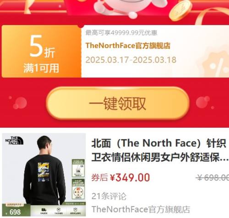Screen dimensions: 229x218
Task: Tap the 5折 orange coupon panel
Action: click(41, 52)
